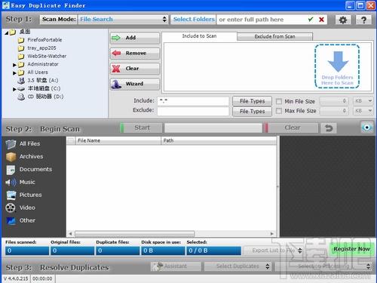
Task: Open the Max File Size unit dropdown
Action: [363, 111]
